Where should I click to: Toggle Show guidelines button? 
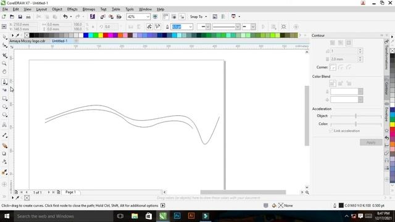tap(182, 17)
